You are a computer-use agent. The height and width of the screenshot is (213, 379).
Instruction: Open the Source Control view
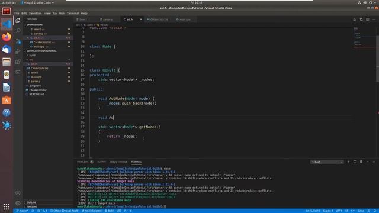tap(18, 41)
